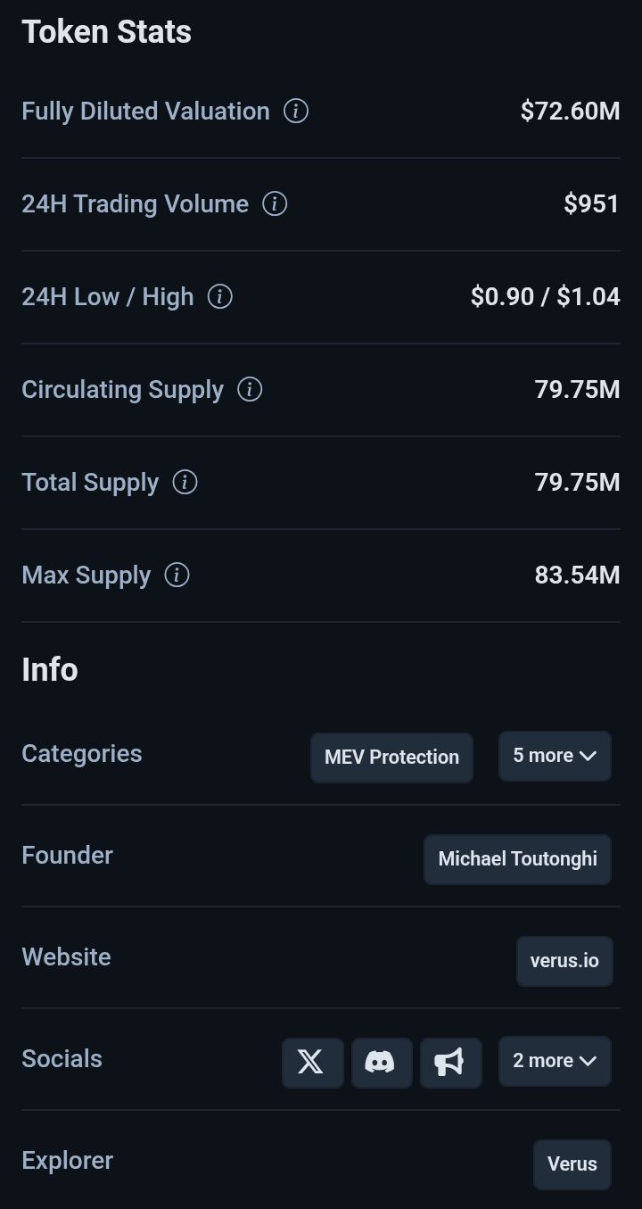
Task: Open the X (Twitter) social link
Action: coord(312,1062)
